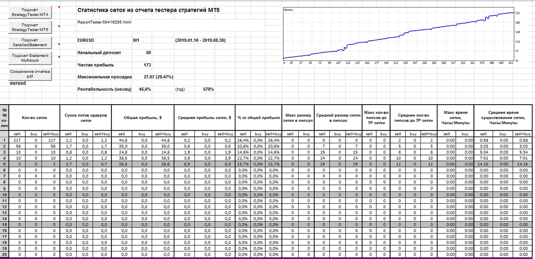The image size is (535, 259).
Task: Click the sell+buy percent cell 14,6% in row 3
Action: point(273,152)
